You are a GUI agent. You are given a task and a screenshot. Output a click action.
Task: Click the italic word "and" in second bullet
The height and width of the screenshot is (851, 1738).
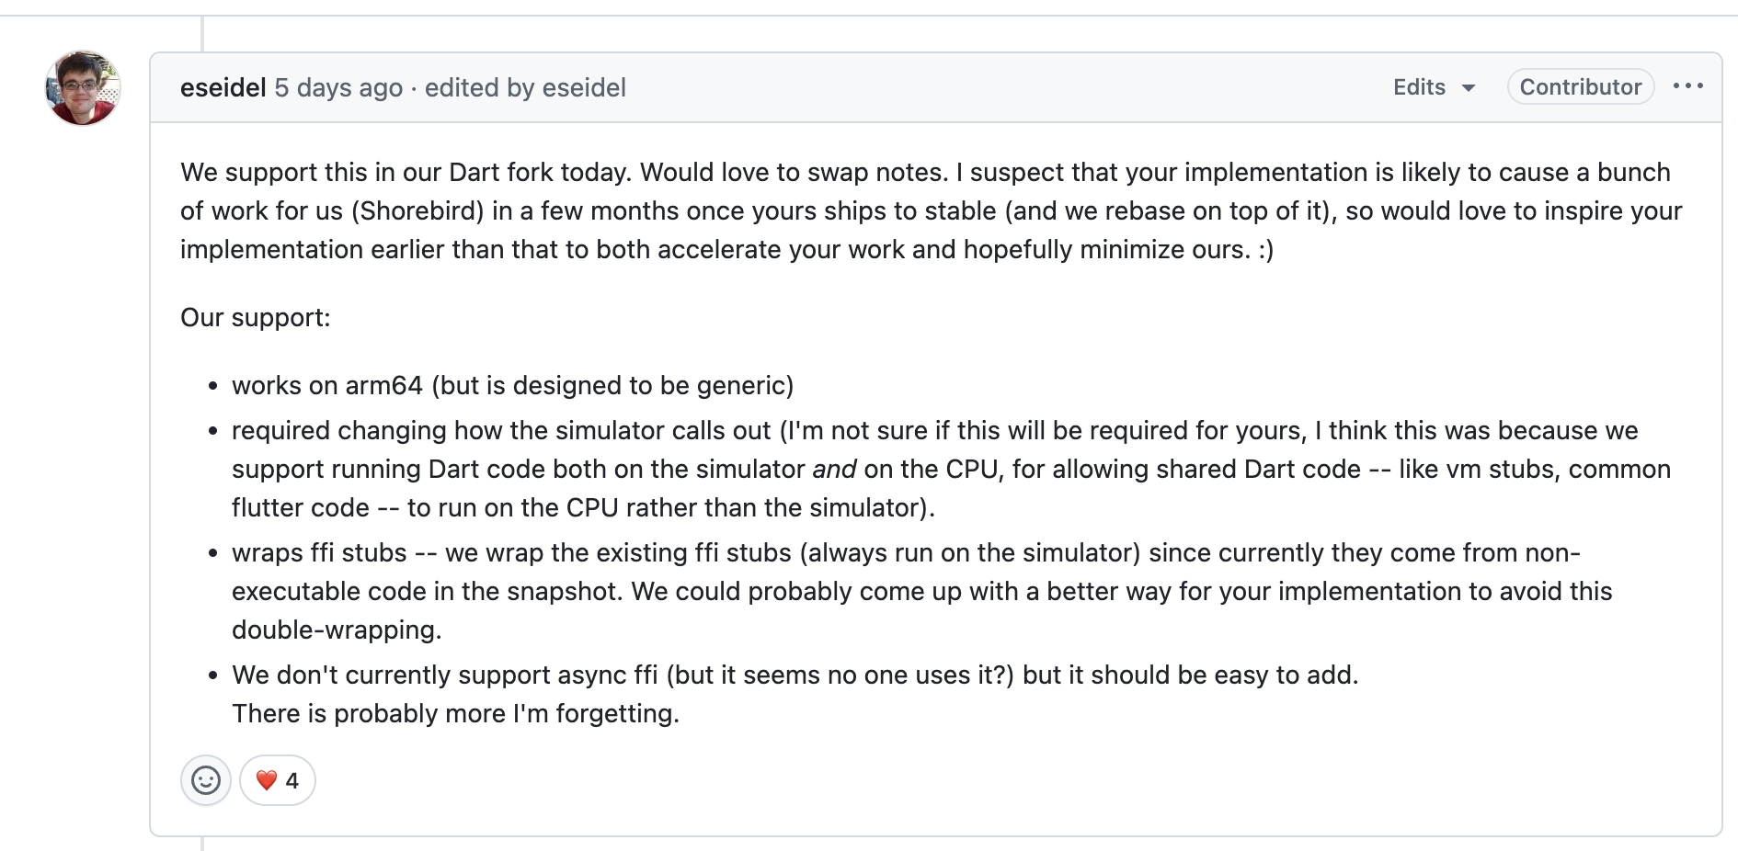coord(834,469)
